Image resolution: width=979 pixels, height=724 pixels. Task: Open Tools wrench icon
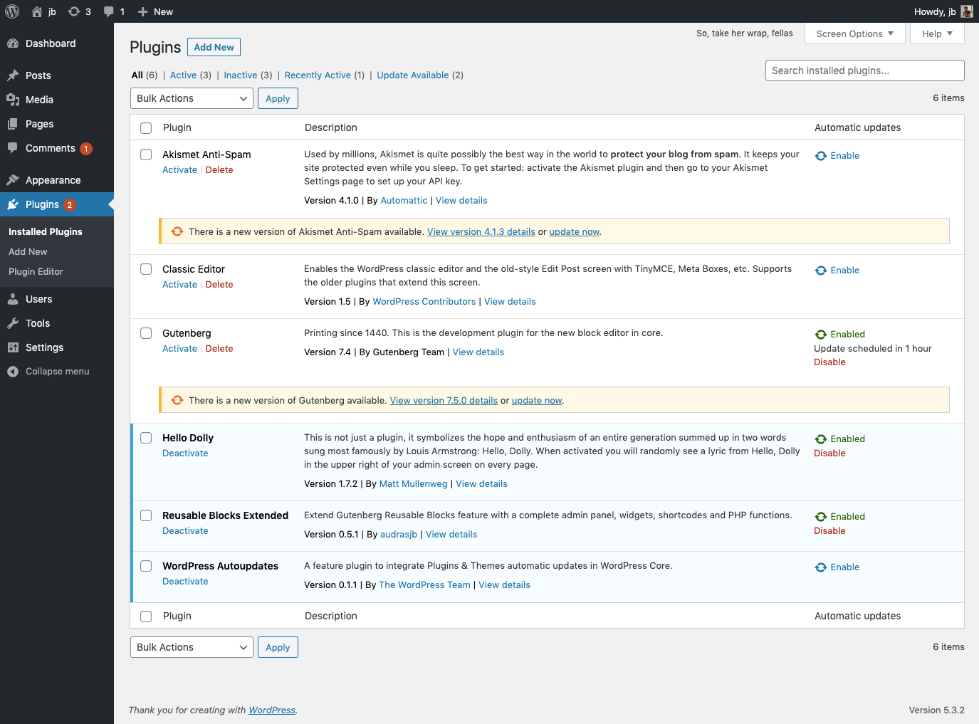(13, 323)
